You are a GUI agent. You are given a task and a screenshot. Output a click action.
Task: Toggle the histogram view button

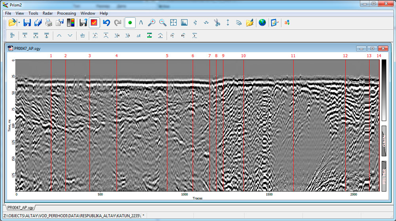(184, 23)
